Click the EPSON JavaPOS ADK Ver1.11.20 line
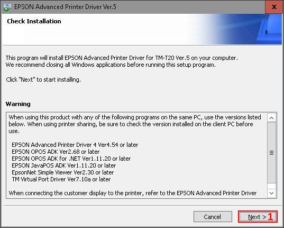This screenshot has width=284, height=228. 64,165
